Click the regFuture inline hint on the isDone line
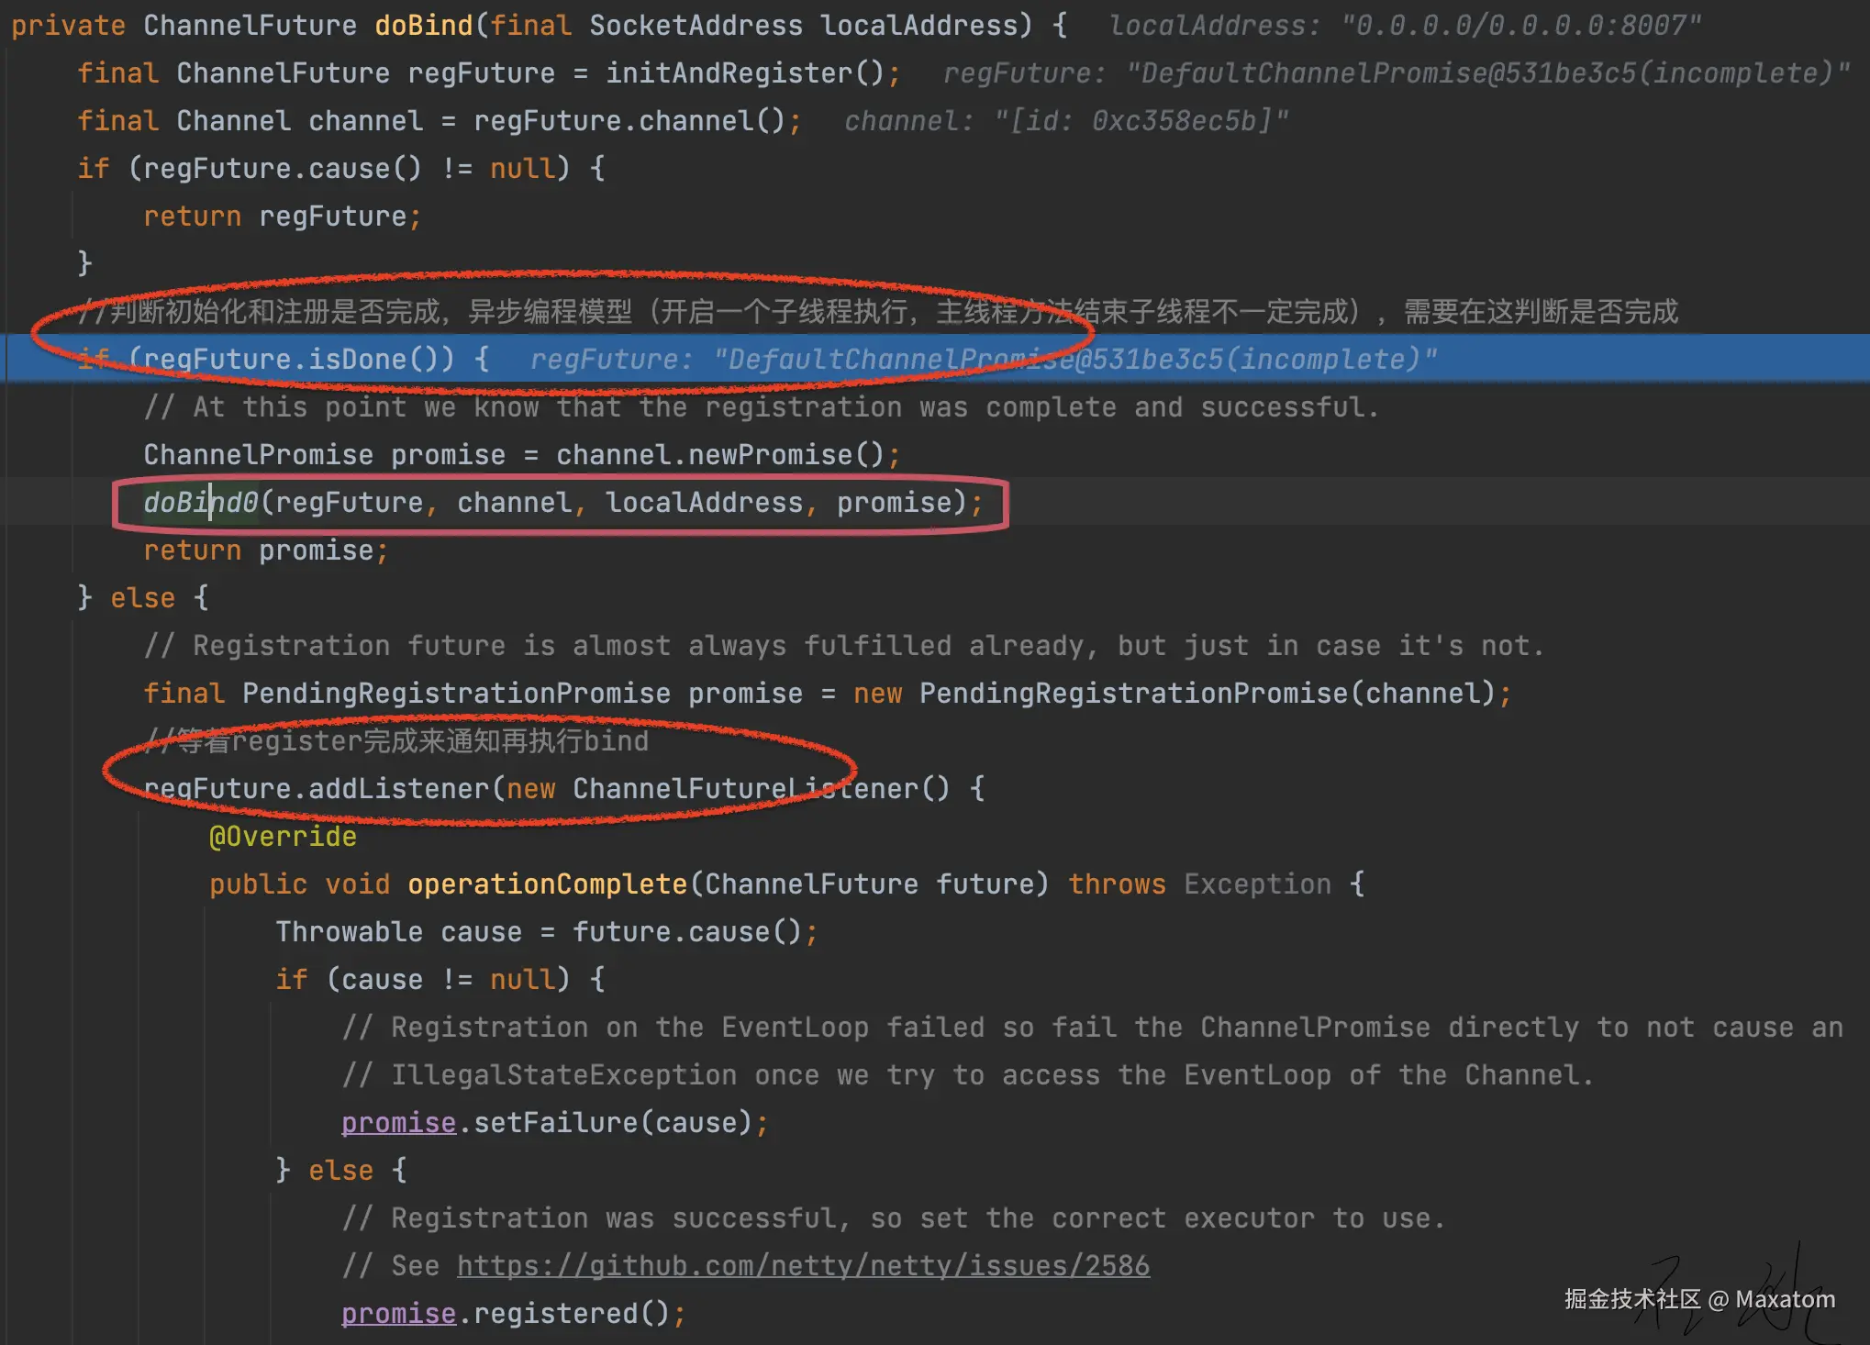The width and height of the screenshot is (1870, 1345). (984, 359)
